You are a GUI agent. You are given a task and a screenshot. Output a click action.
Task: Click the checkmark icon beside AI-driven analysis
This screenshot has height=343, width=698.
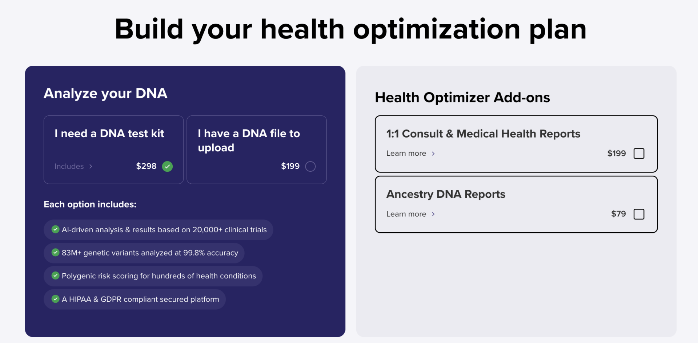(x=55, y=229)
